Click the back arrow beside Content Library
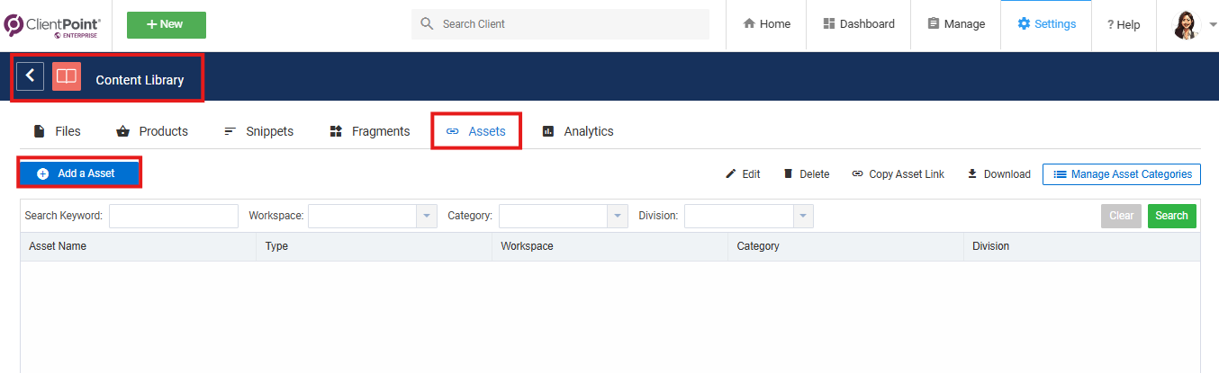This screenshot has width=1219, height=373. point(30,76)
